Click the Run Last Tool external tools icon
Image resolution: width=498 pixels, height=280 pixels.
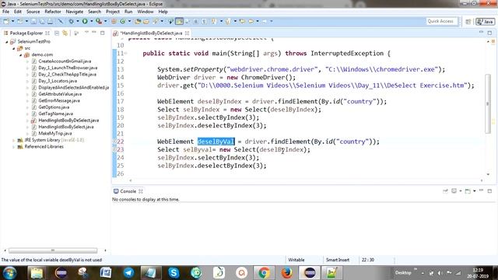(99, 21)
